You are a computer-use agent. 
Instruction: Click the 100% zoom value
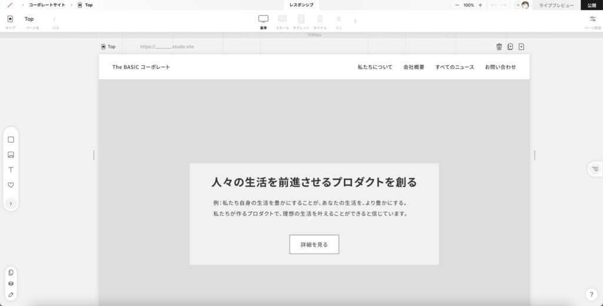pyautogui.click(x=468, y=5)
